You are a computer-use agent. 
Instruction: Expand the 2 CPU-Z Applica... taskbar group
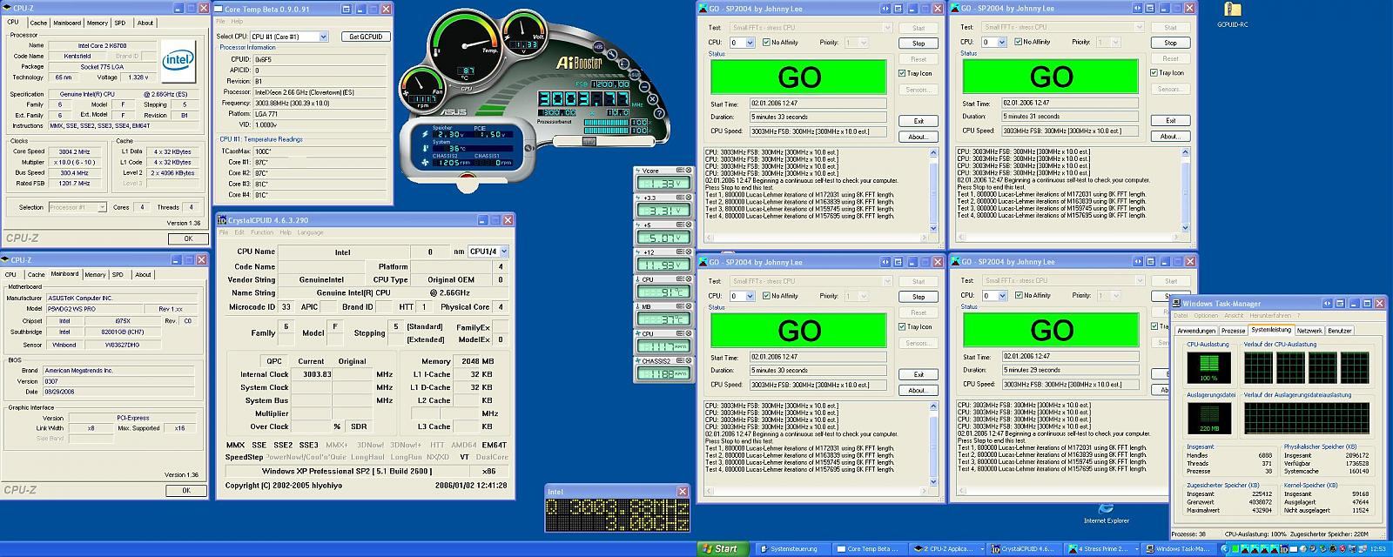(946, 549)
